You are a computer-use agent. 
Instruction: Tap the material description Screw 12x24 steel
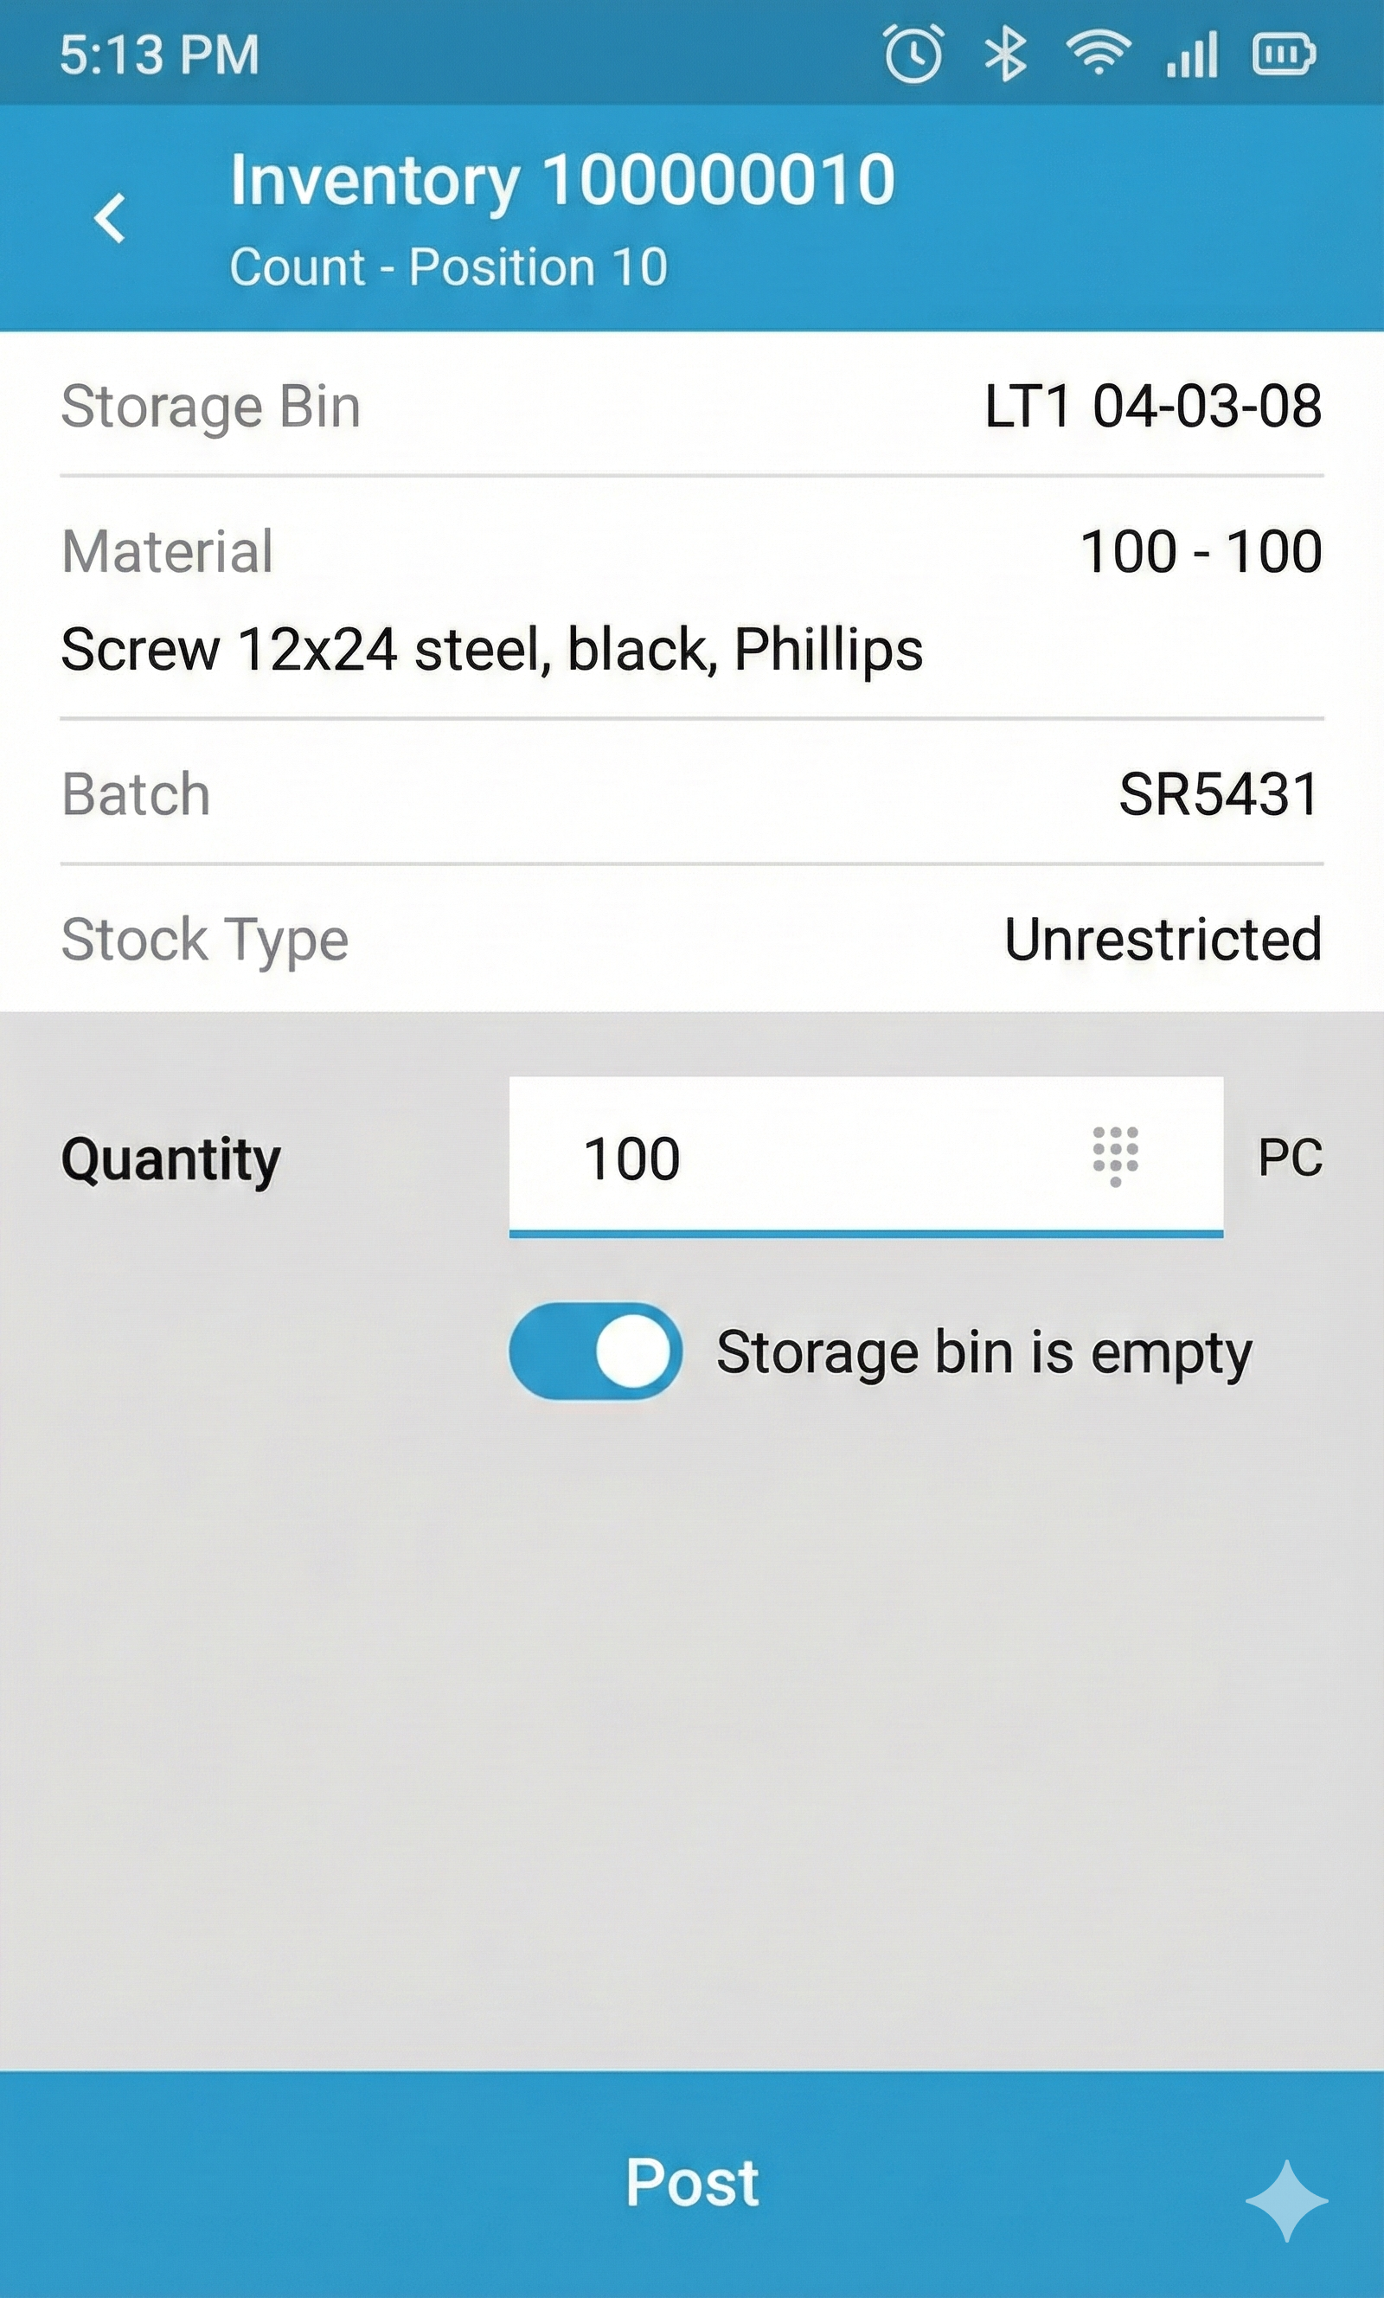point(491,649)
